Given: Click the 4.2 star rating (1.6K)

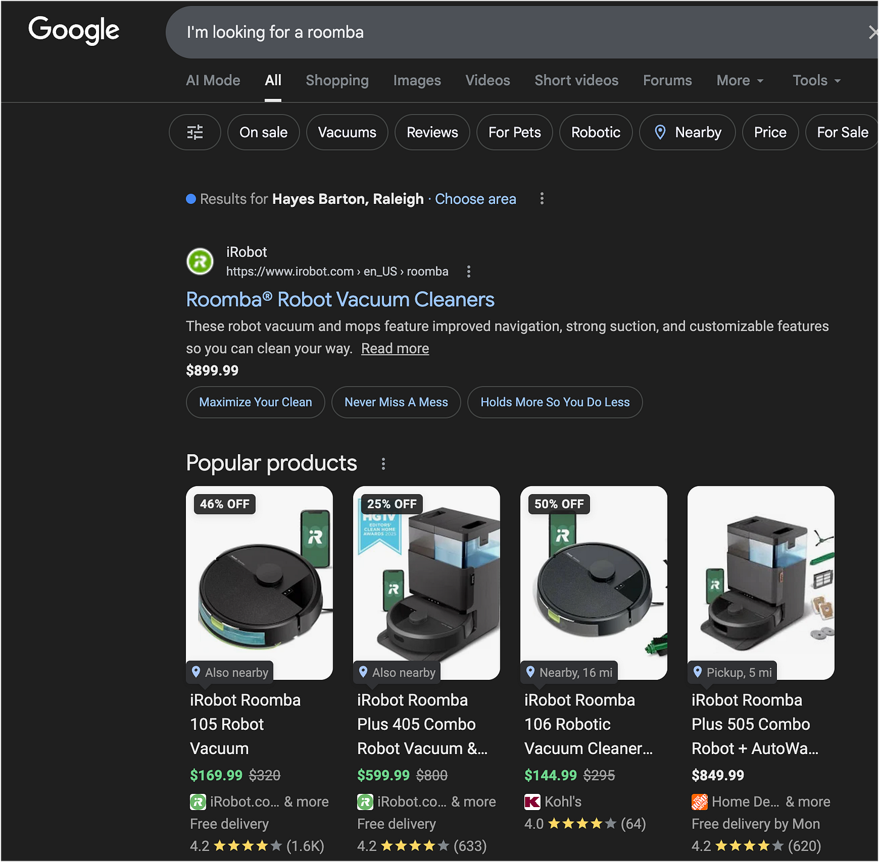Looking at the screenshot, I should (x=257, y=846).
